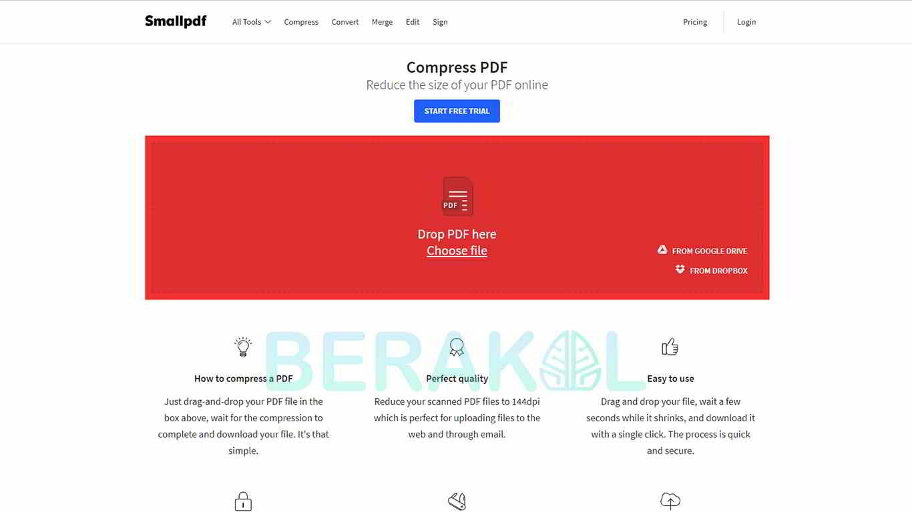Open the Pricing page link
Viewport: 912px width, 512px height.
[x=695, y=22]
